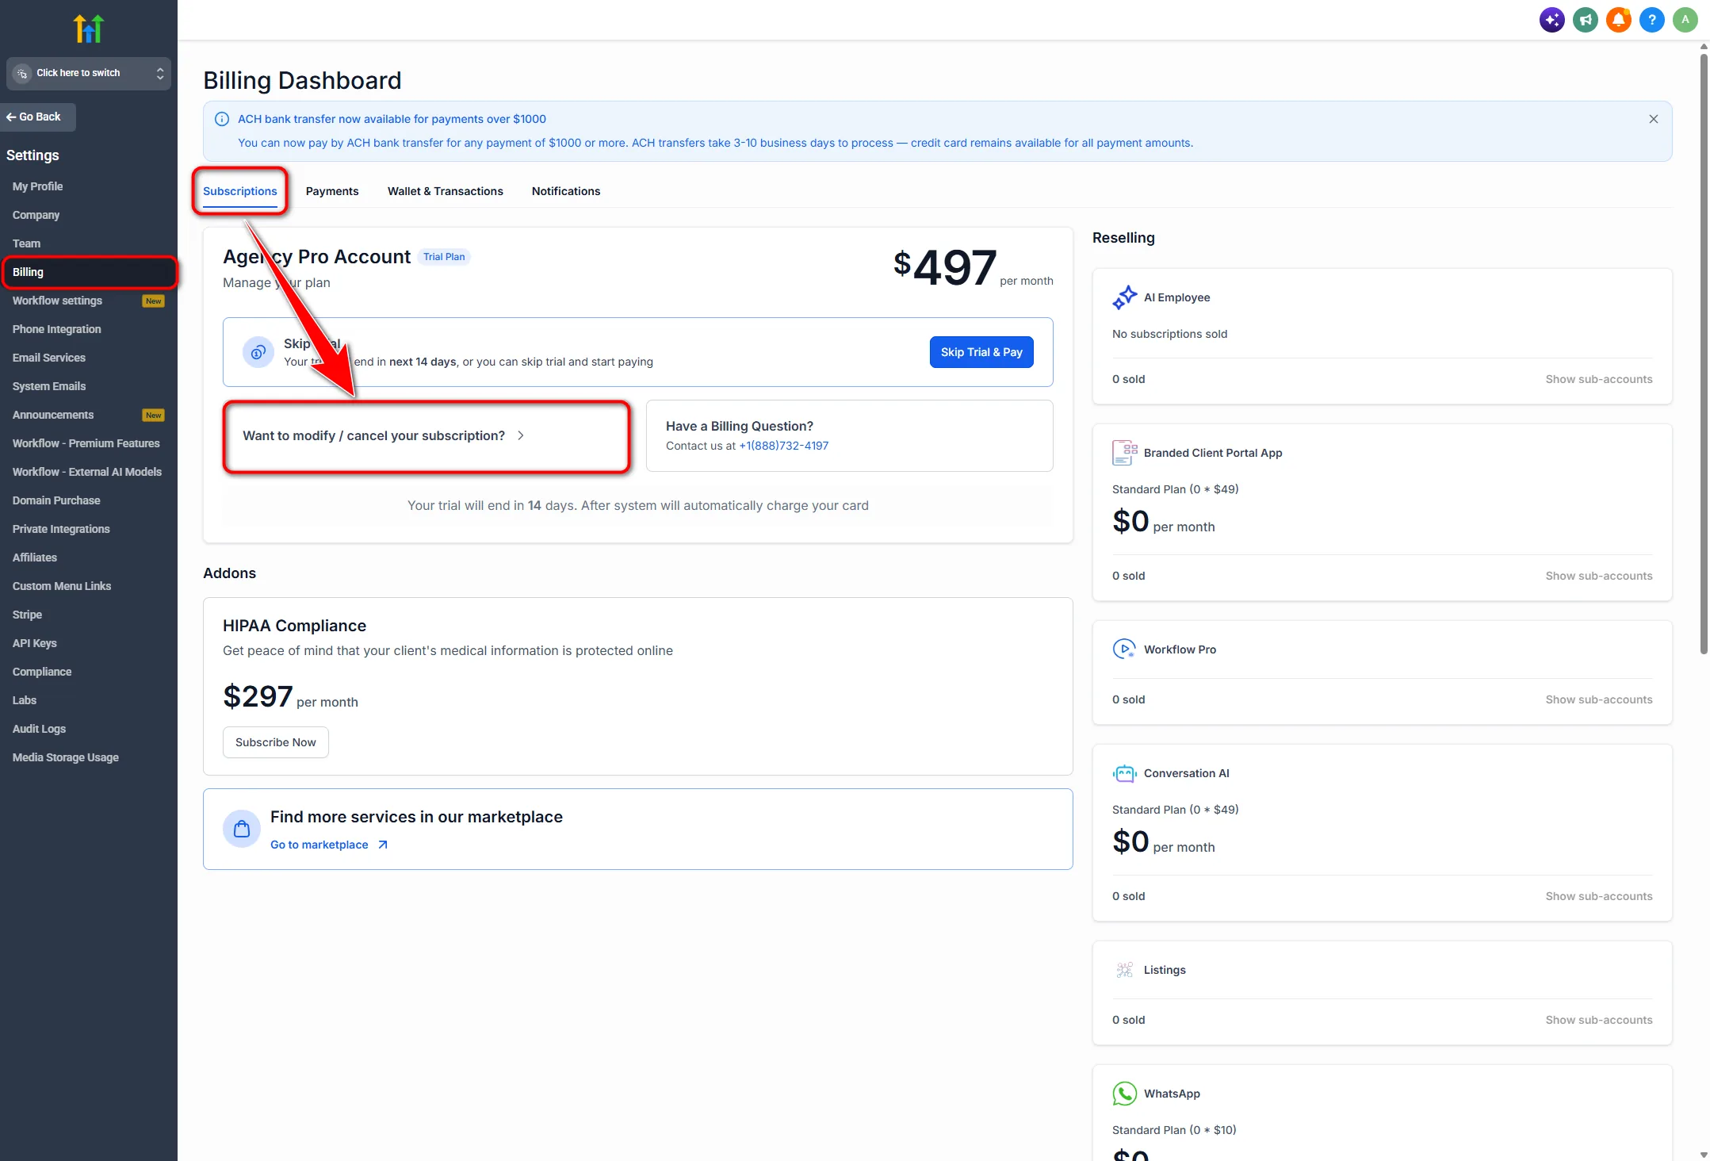Click the Trial Plan badge
This screenshot has width=1710, height=1161.
[444, 257]
